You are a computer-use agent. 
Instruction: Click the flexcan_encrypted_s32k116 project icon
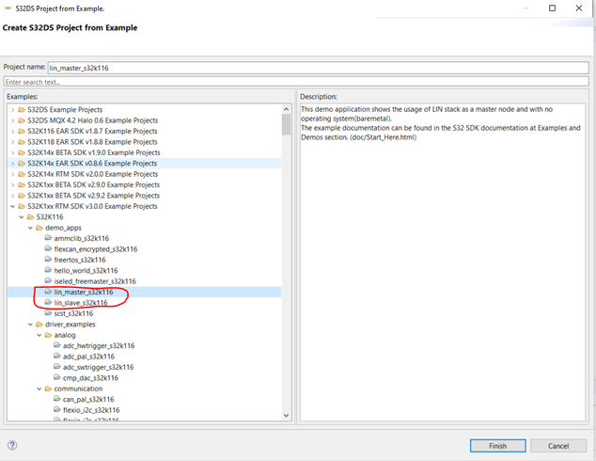(48, 248)
